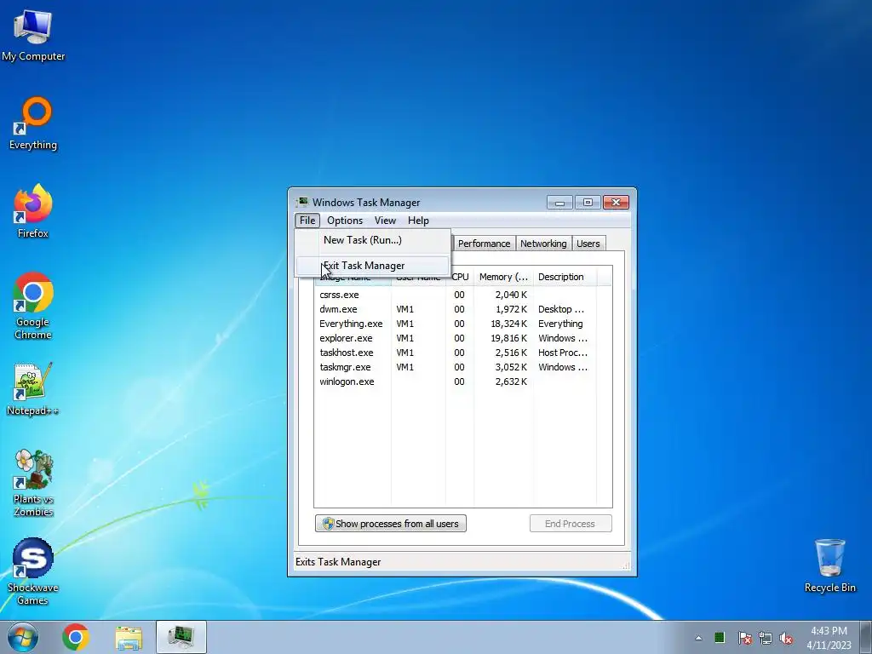Select the csrss.exe process row
Image resolution: width=872 pixels, height=654 pixels.
(462, 295)
